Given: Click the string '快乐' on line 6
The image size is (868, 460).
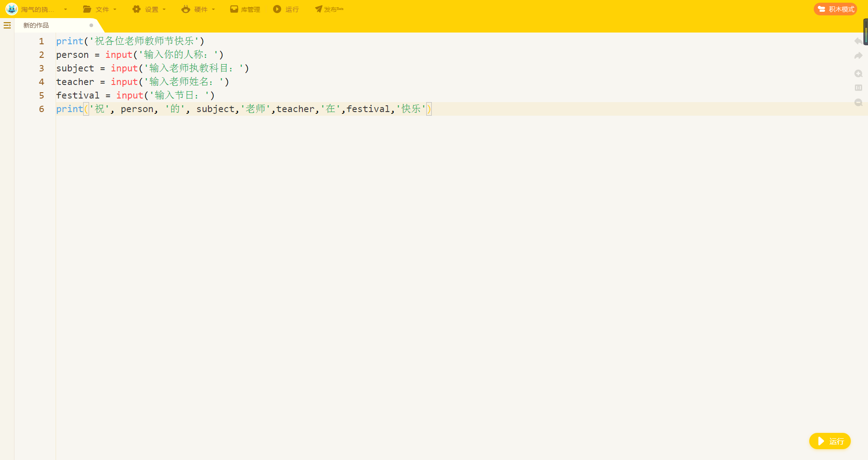Looking at the screenshot, I should click(411, 109).
